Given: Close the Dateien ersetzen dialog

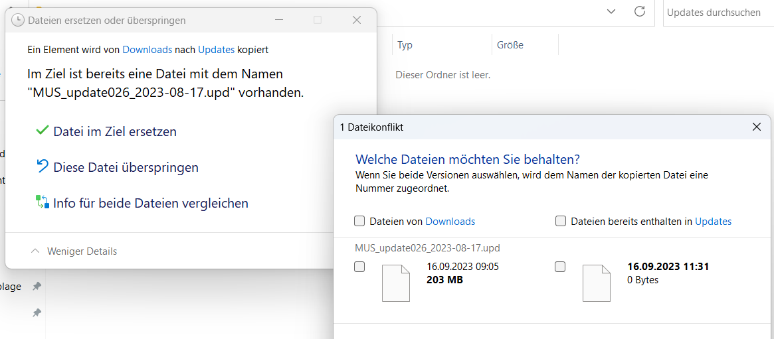Looking at the screenshot, I should click(x=357, y=20).
